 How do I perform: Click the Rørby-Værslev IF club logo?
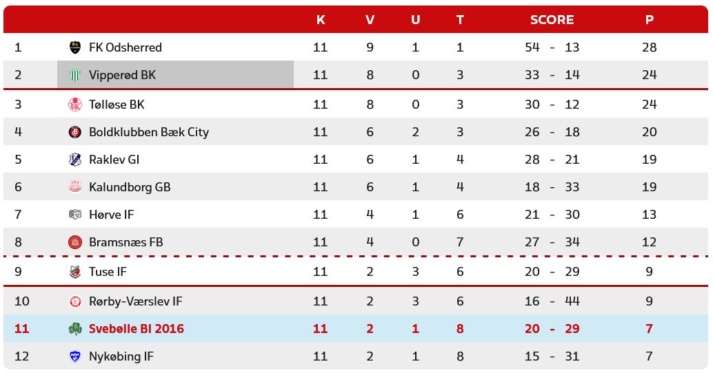(75, 301)
